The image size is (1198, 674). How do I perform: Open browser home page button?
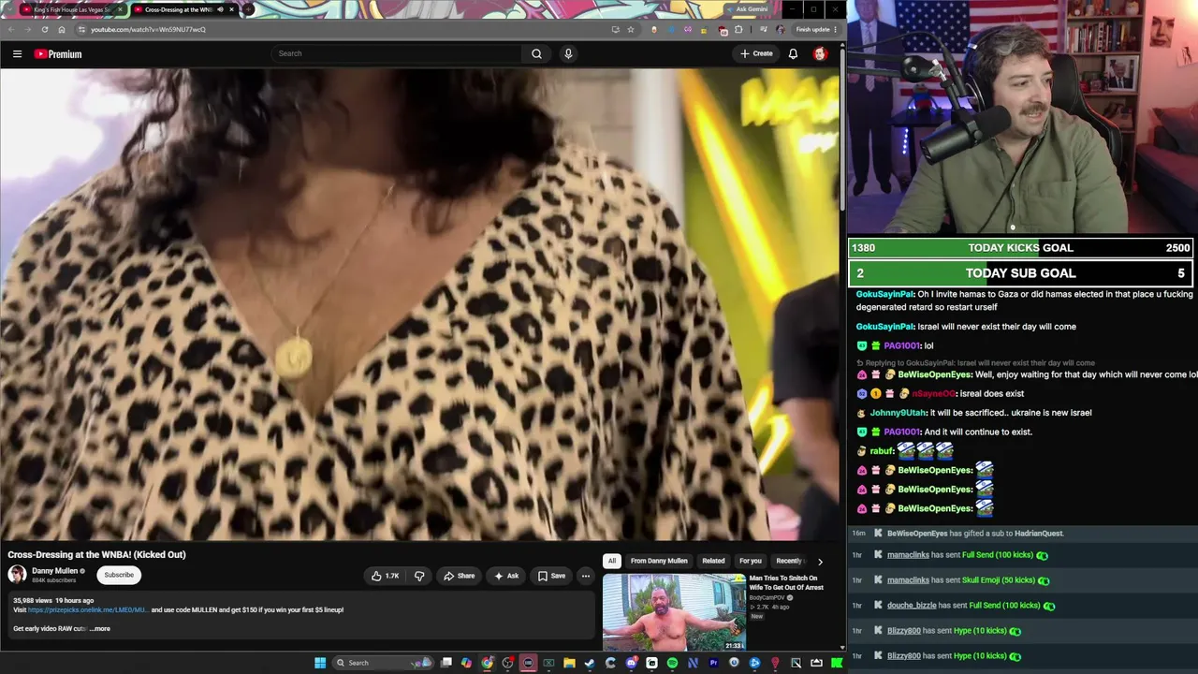pyautogui.click(x=62, y=29)
